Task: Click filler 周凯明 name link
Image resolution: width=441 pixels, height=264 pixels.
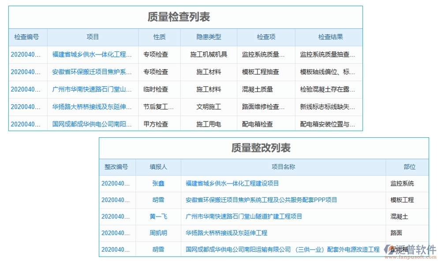Action: [158, 233]
